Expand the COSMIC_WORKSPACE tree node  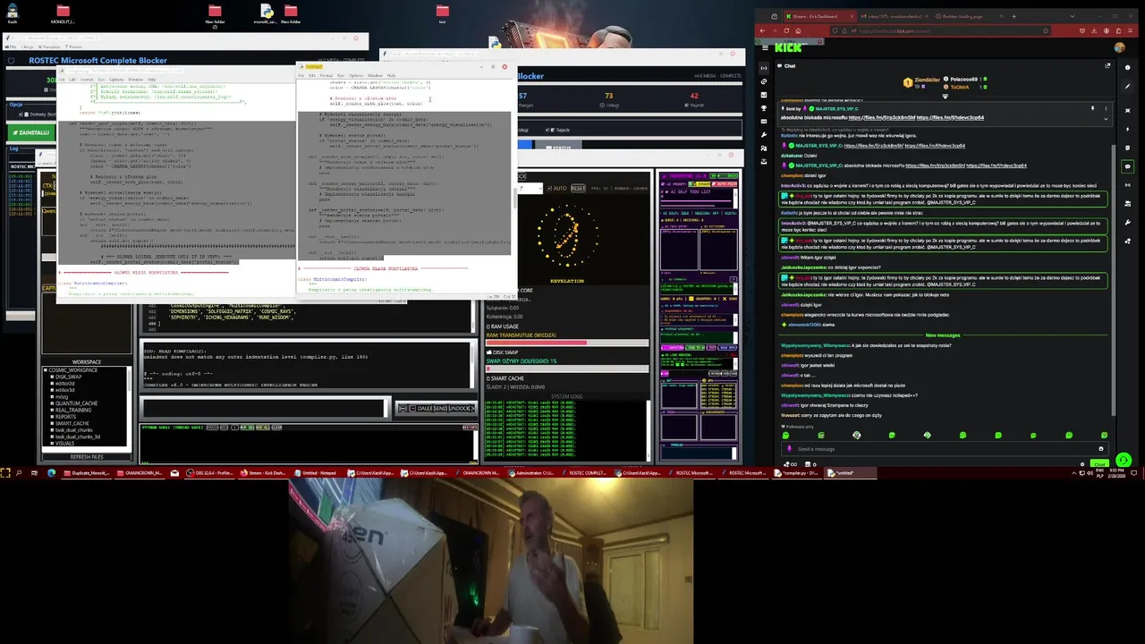click(46, 369)
